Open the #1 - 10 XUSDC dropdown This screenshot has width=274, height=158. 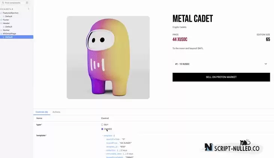[221, 64]
